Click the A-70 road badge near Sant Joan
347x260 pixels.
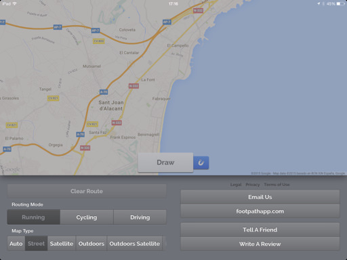pos(104,92)
